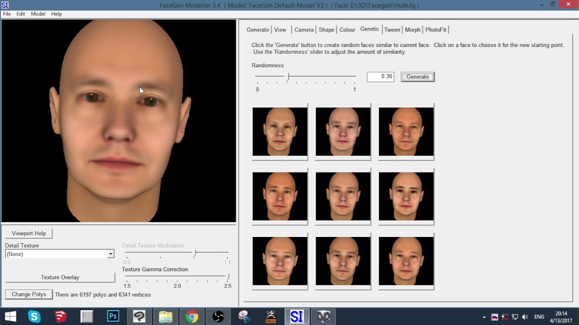The width and height of the screenshot is (579, 325).
Task: Switch to Google Chrome in taskbar
Action: tap(192, 316)
